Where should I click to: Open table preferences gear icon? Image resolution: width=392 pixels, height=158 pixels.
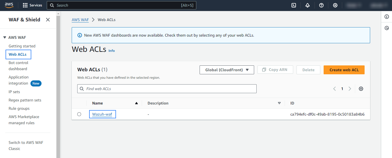pyautogui.click(x=361, y=89)
